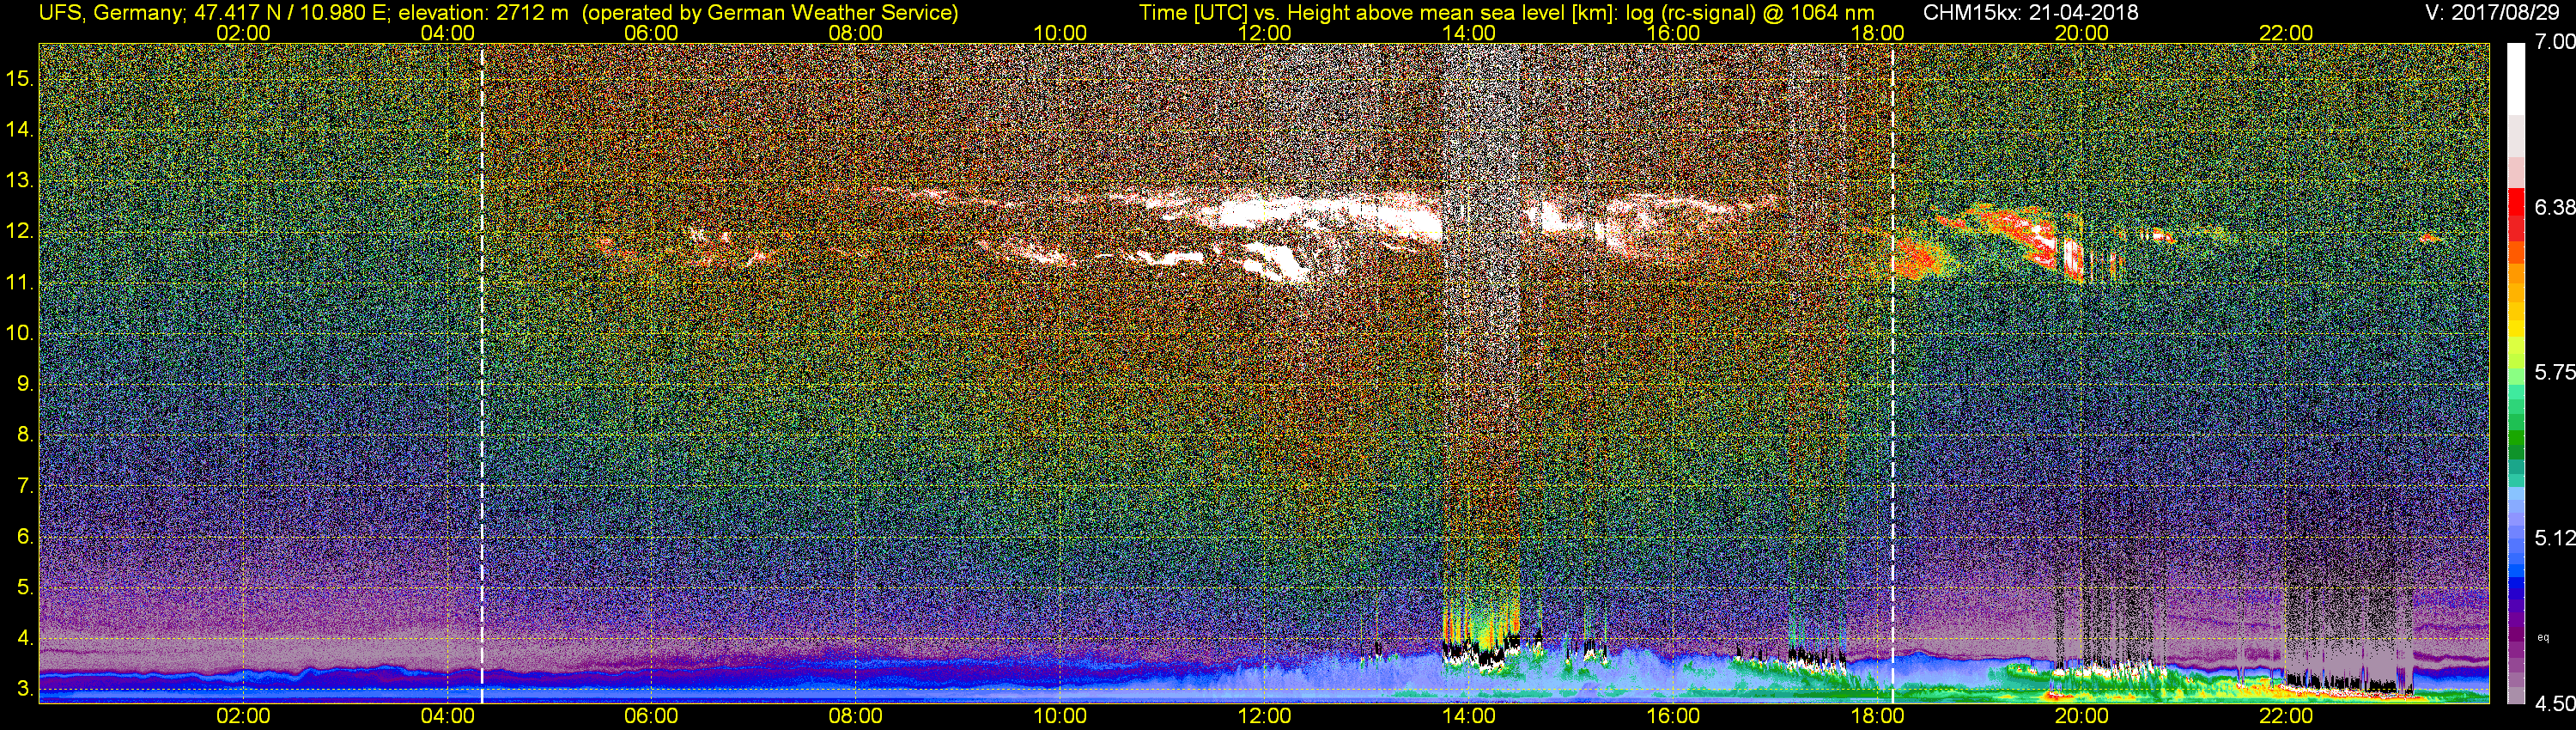2576x730 pixels.
Task: Select the '14.' km height axis label
Action: pos(20,129)
